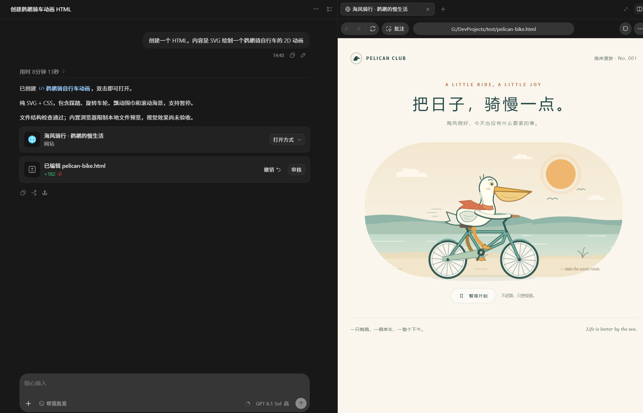
Task: Open the browser toolbar's more options menu
Action: [639, 29]
